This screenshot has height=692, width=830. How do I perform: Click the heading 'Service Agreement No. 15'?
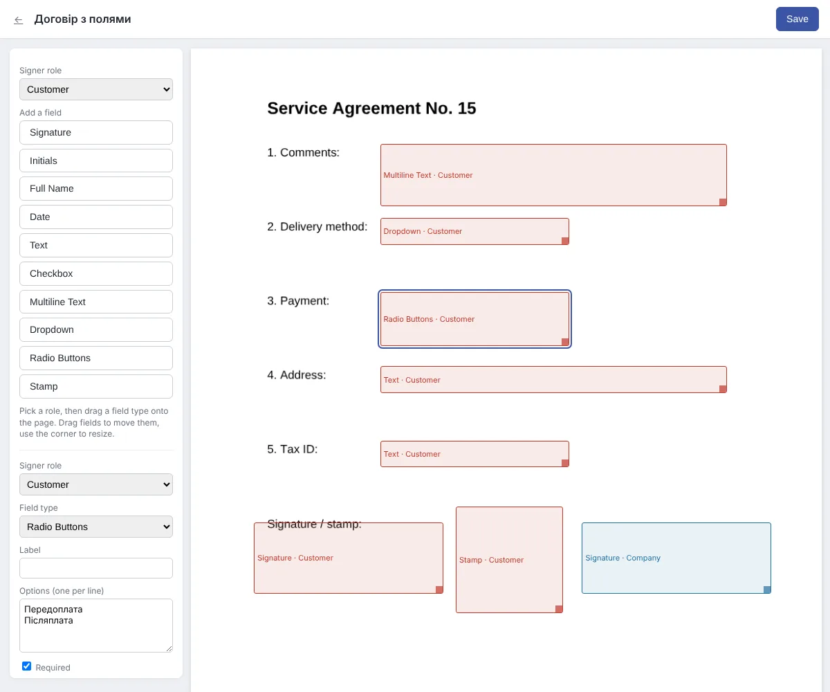click(x=371, y=108)
